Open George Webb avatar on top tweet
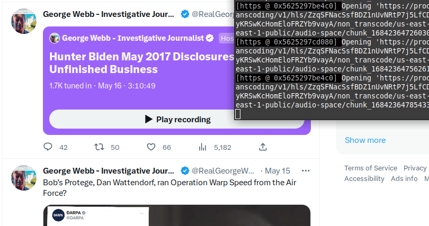Image resolution: width=429 pixels, height=226 pixels. coord(24,21)
